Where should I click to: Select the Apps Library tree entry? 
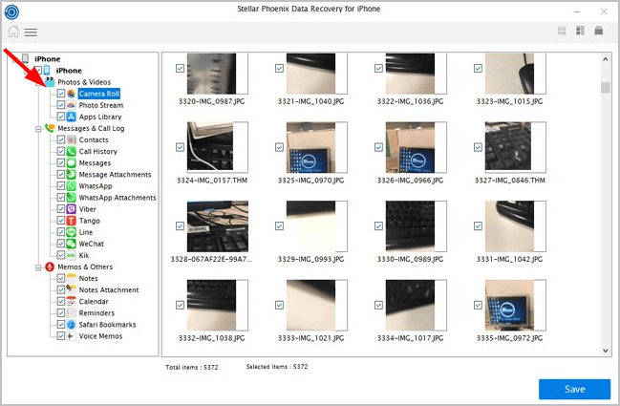(x=100, y=117)
